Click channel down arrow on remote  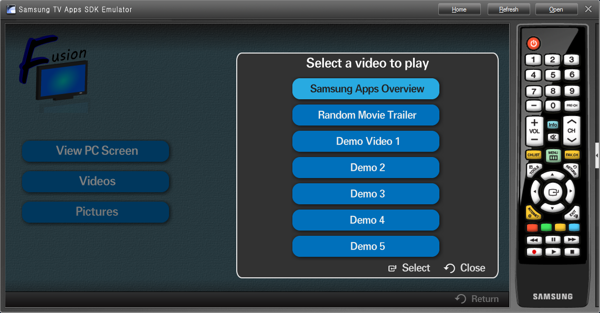[x=572, y=140]
